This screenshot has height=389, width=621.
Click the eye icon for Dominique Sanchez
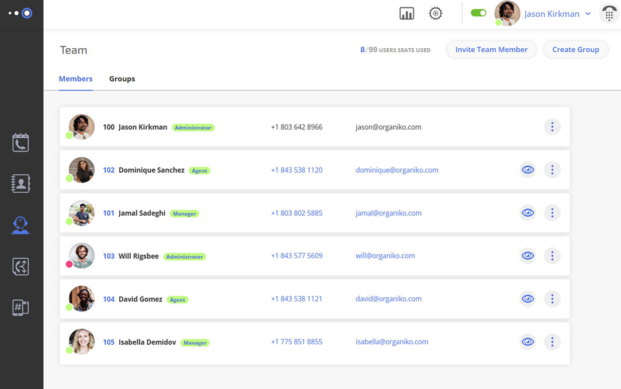[x=528, y=170]
